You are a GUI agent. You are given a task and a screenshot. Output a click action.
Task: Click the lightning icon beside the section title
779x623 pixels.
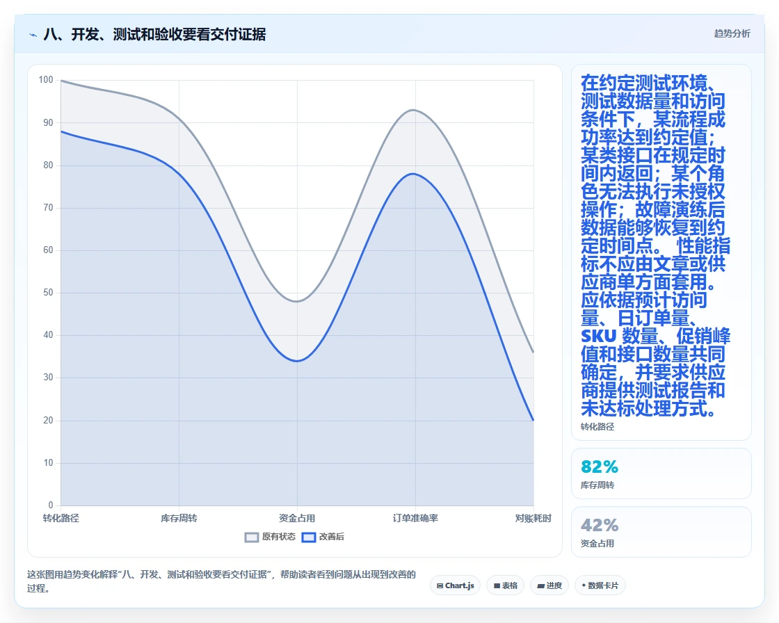click(x=33, y=35)
